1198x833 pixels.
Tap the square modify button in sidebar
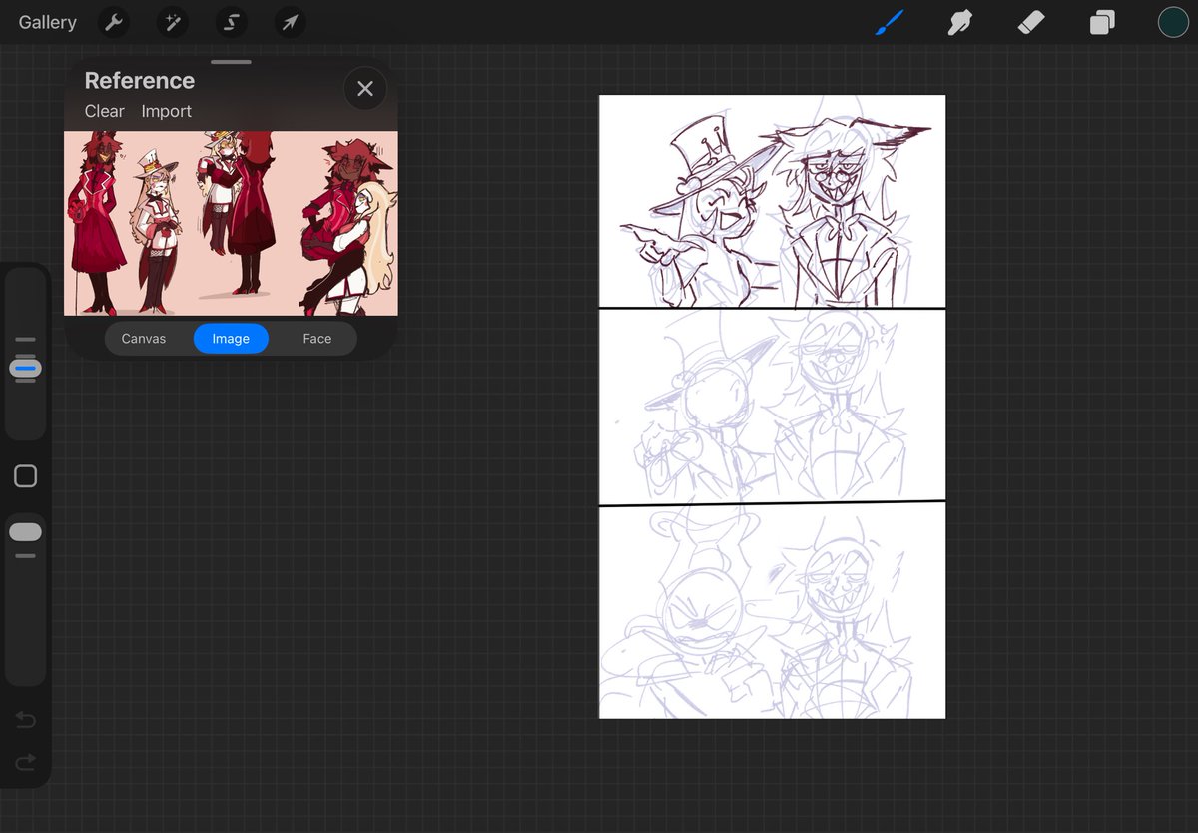(26, 476)
